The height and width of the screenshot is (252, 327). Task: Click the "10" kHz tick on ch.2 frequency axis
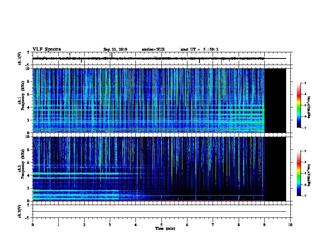point(28,137)
